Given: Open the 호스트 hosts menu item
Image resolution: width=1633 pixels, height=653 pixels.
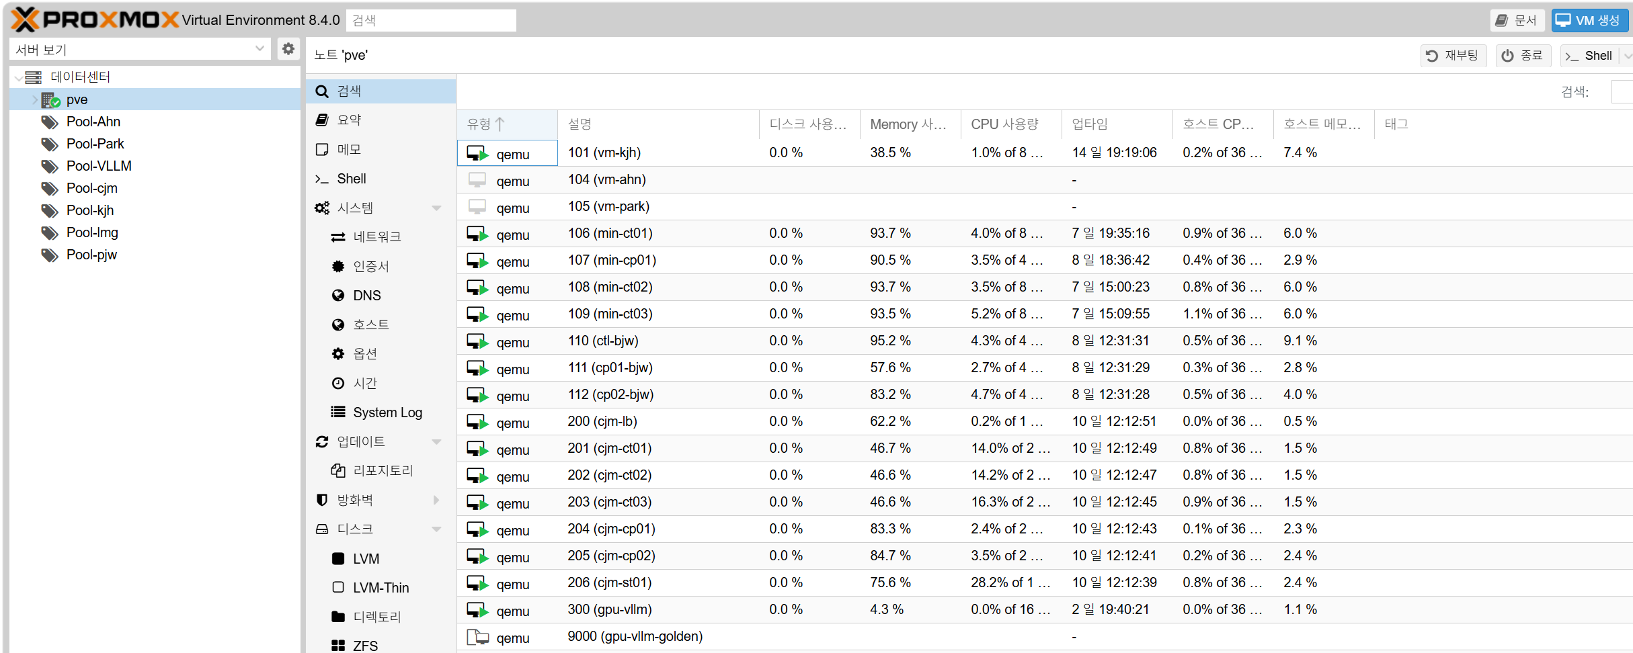Looking at the screenshot, I should [381, 324].
